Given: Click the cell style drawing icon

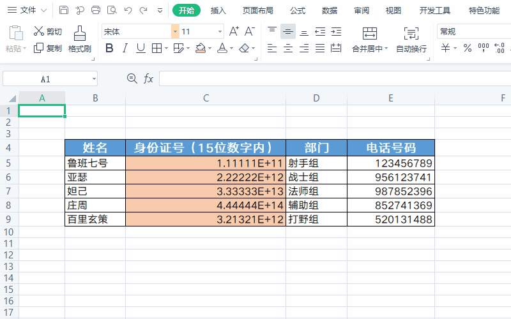Looking at the screenshot, I should tap(179, 48).
